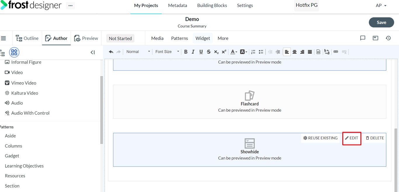Align text right
This screenshot has height=192, width=399.
pos(302,52)
